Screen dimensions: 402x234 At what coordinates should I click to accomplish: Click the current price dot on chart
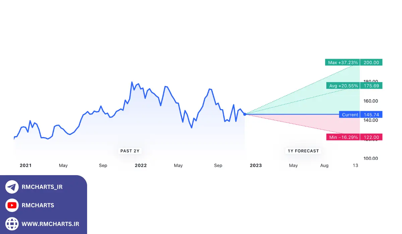click(245, 114)
